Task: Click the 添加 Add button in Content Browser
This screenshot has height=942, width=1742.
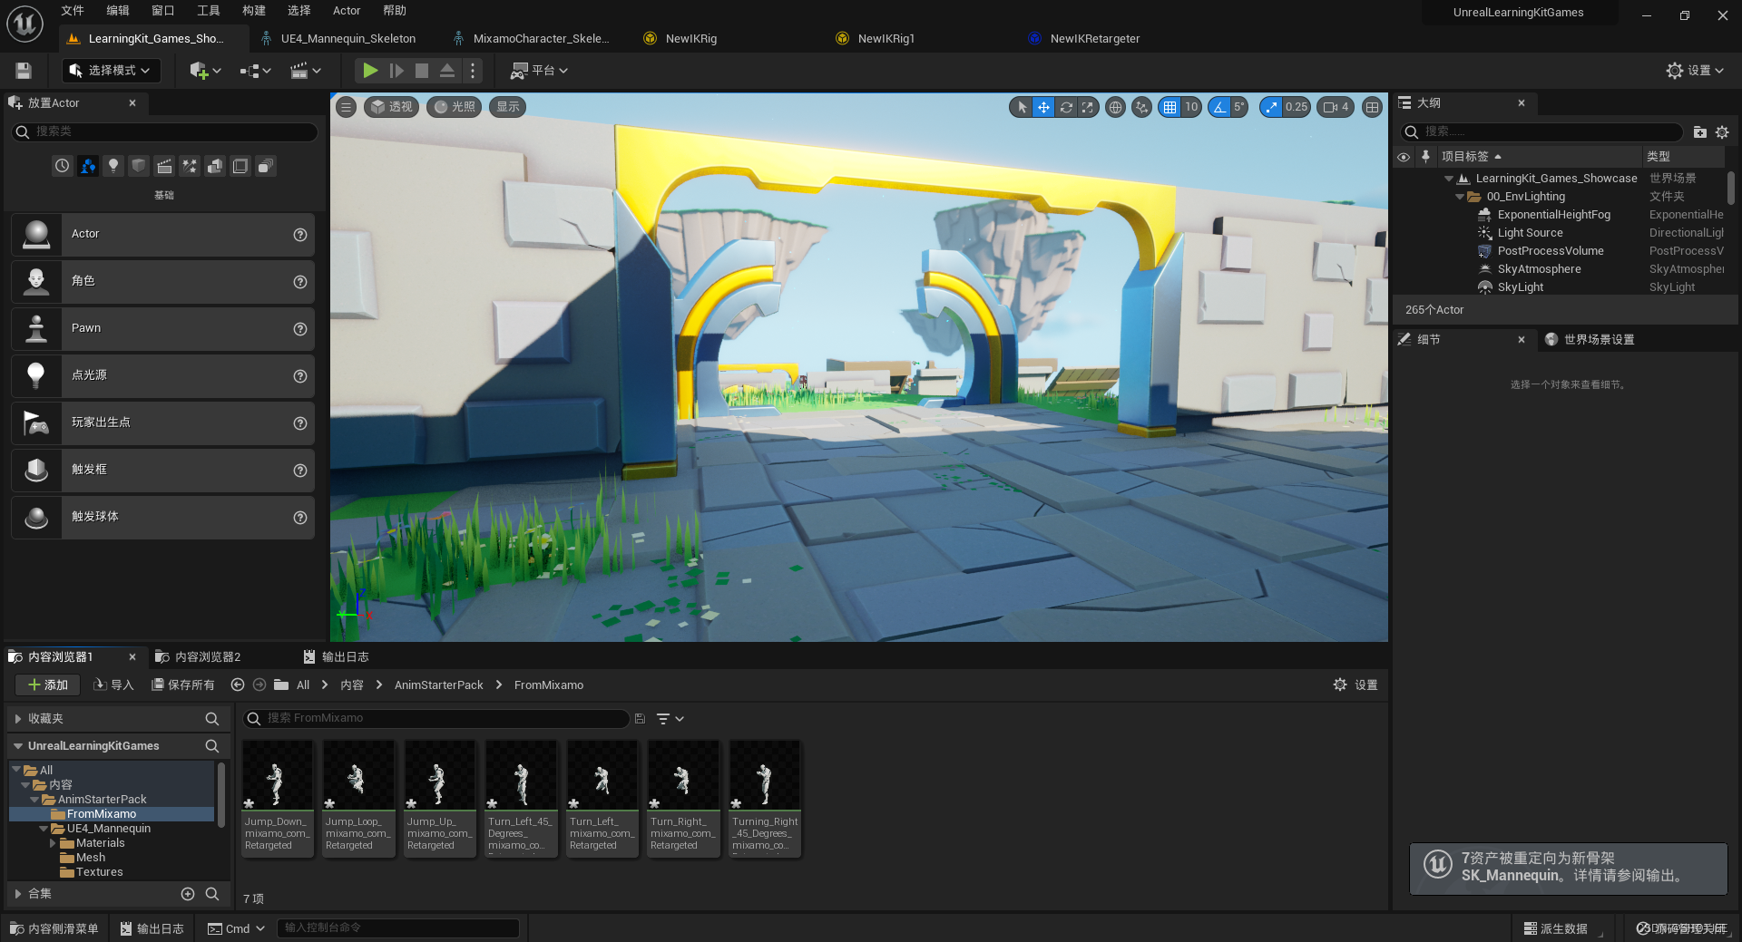Action: coord(47,685)
